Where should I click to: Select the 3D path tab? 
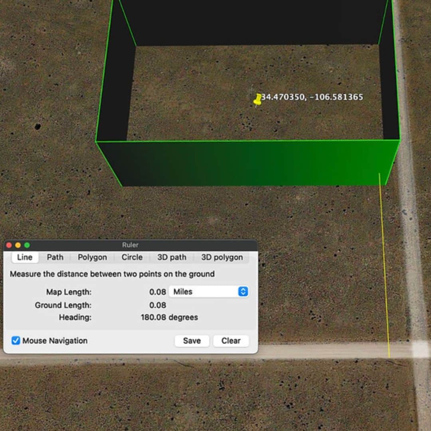pos(172,257)
